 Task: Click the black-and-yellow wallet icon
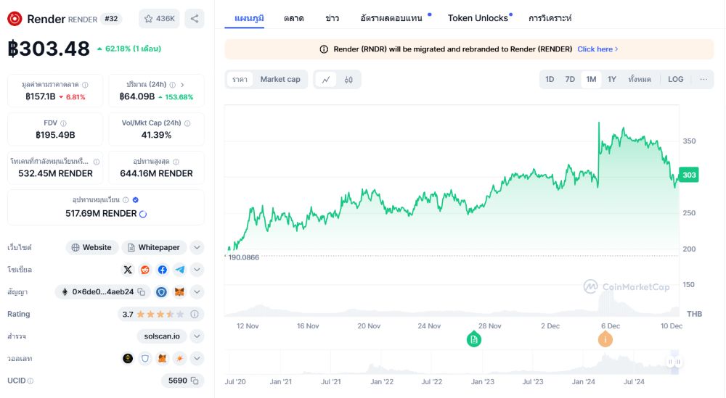click(x=128, y=358)
